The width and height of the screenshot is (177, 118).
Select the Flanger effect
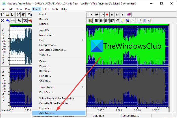click(59, 76)
